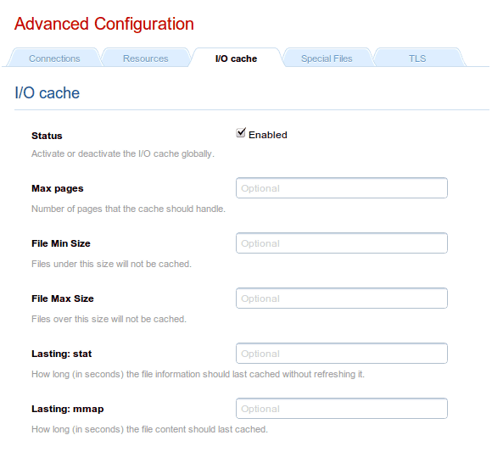Select the I/O cache tab
The image size is (492, 463).
point(236,59)
